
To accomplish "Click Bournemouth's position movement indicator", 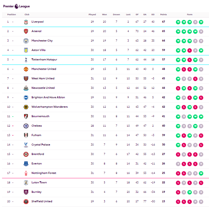I will point(13,117).
